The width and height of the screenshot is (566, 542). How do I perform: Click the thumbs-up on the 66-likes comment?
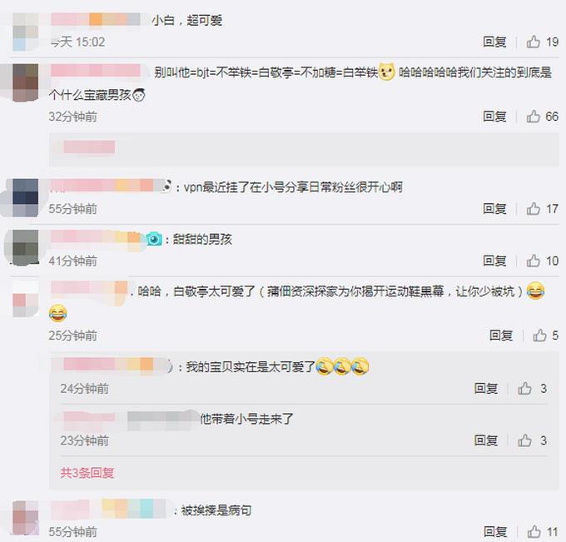(x=534, y=117)
